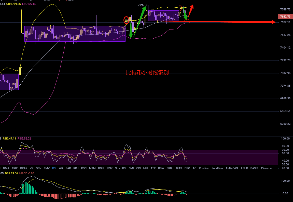Click the MACD:-6.03 value label
This screenshot has width=293, height=202.
click(x=27, y=173)
